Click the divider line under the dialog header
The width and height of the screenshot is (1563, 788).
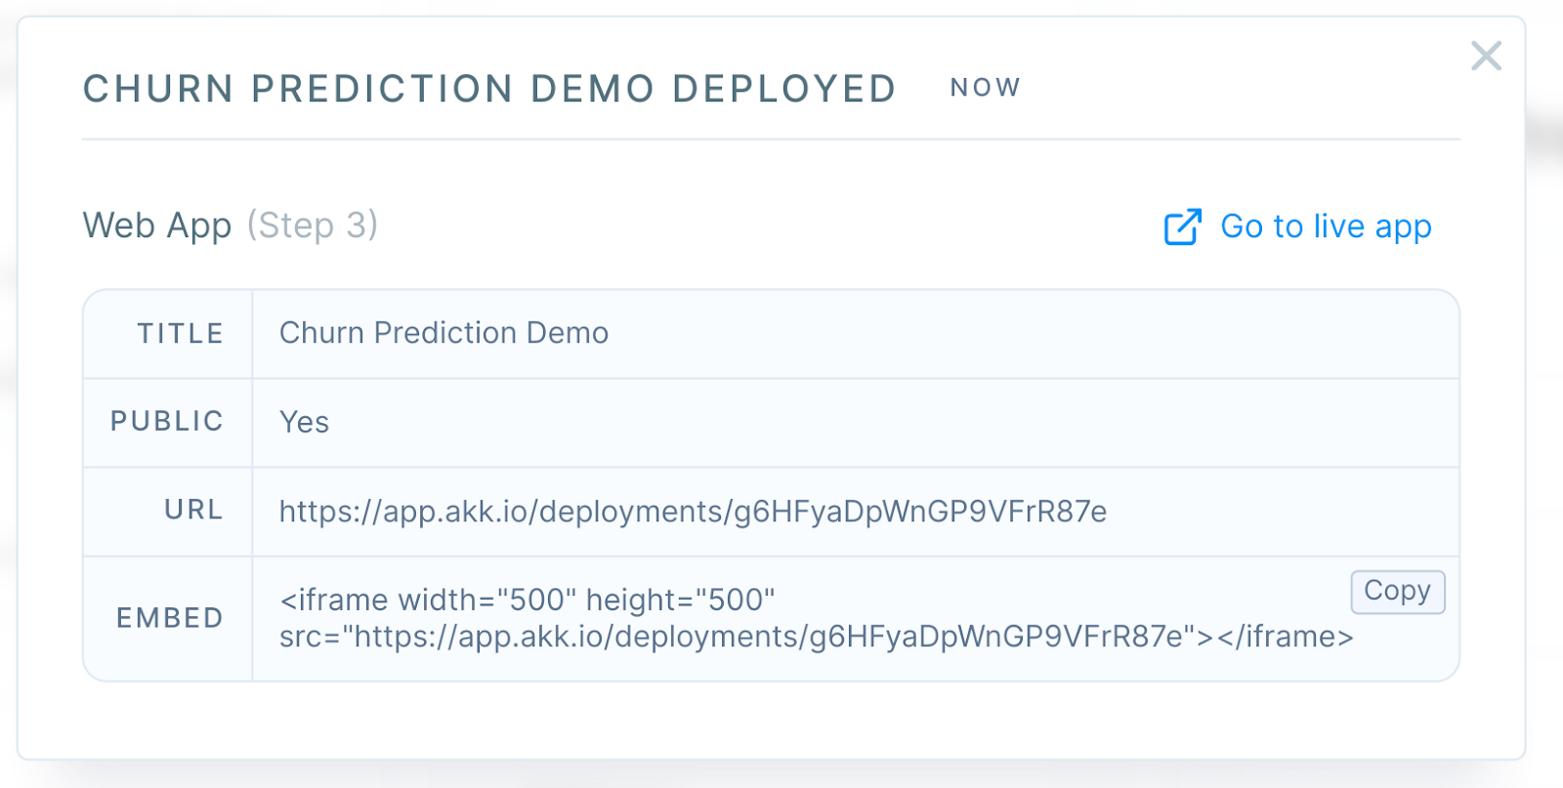771,140
